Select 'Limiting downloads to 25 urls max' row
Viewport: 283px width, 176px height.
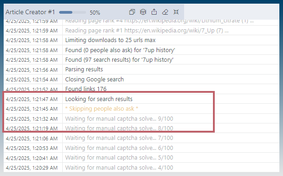tap(141, 40)
